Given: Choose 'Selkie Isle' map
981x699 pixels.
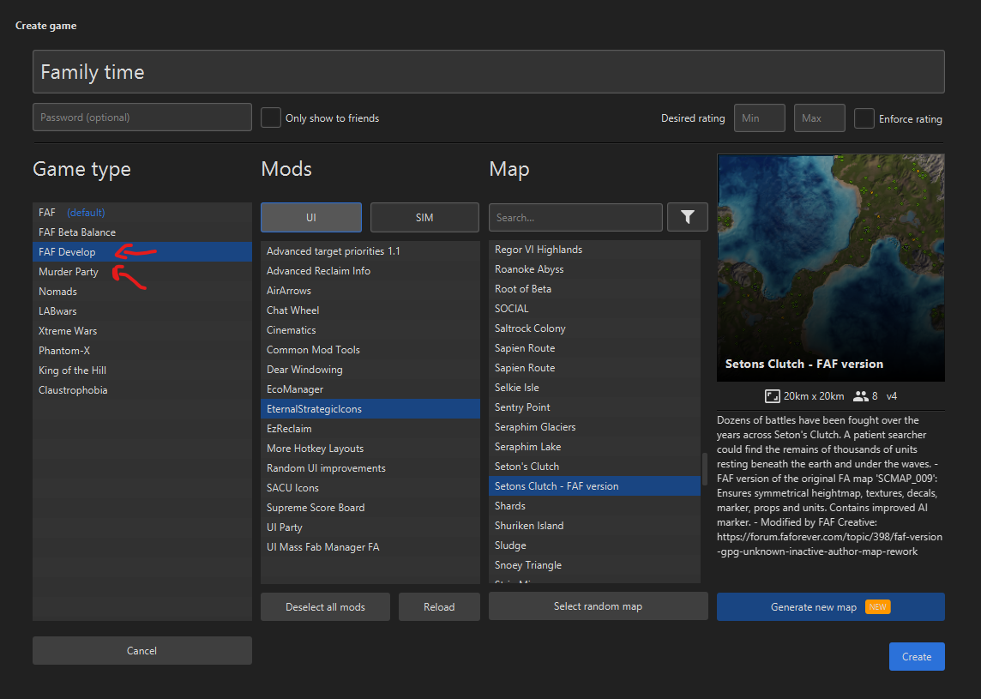Looking at the screenshot, I should click(594, 388).
